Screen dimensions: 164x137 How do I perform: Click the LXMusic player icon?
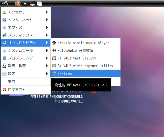(54, 43)
